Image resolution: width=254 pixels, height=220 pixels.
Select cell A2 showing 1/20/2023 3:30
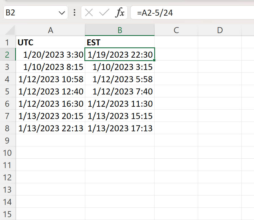pyautogui.click(x=50, y=54)
